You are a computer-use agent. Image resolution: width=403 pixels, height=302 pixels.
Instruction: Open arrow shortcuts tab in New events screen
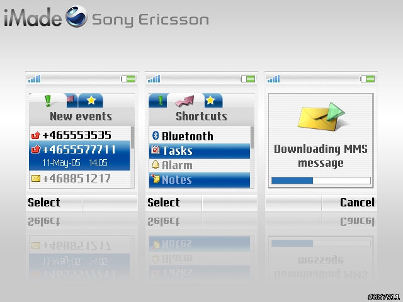pos(72,101)
